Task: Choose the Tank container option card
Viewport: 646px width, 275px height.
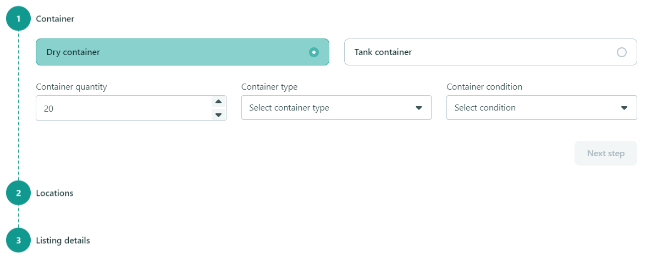Action: click(490, 52)
